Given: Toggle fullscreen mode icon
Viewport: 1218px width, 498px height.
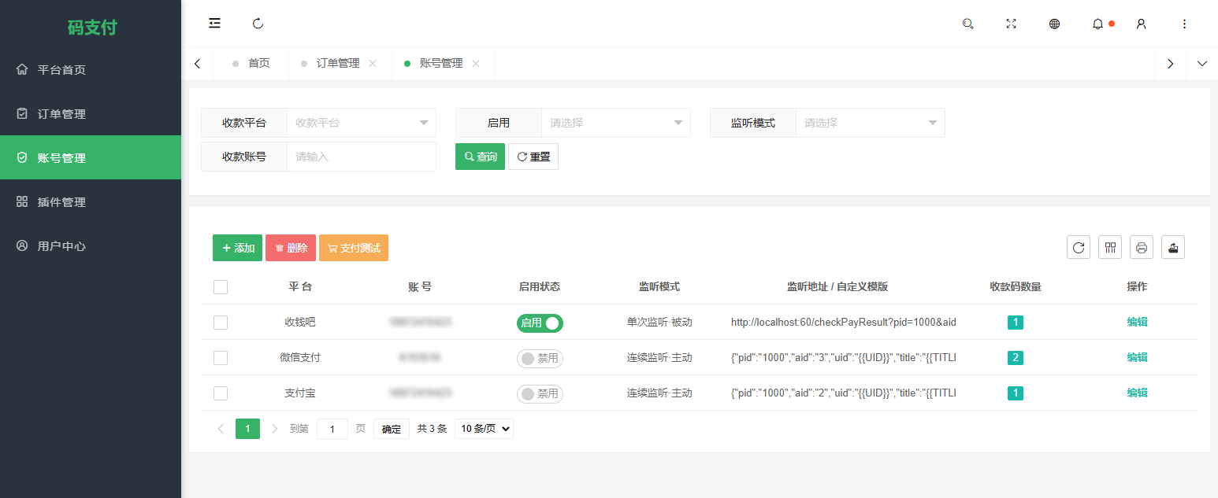Looking at the screenshot, I should (x=1011, y=24).
